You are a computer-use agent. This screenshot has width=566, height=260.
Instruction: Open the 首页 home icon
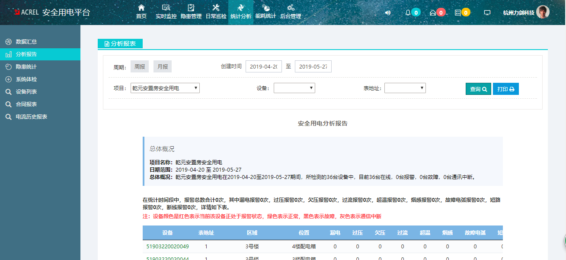pyautogui.click(x=141, y=12)
